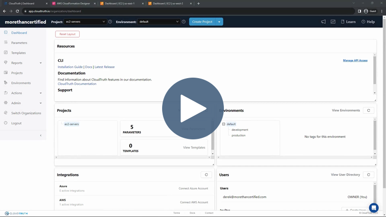The image size is (386, 217).
Task: Open the Guest profile button
Action: click(x=370, y=11)
